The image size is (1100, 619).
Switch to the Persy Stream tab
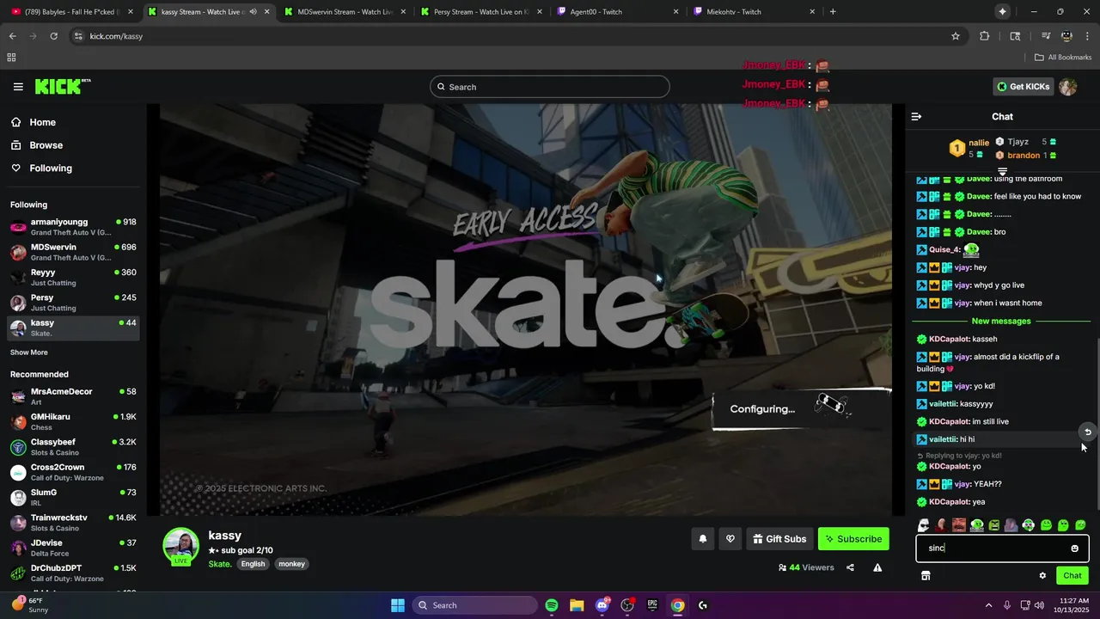pos(480,12)
